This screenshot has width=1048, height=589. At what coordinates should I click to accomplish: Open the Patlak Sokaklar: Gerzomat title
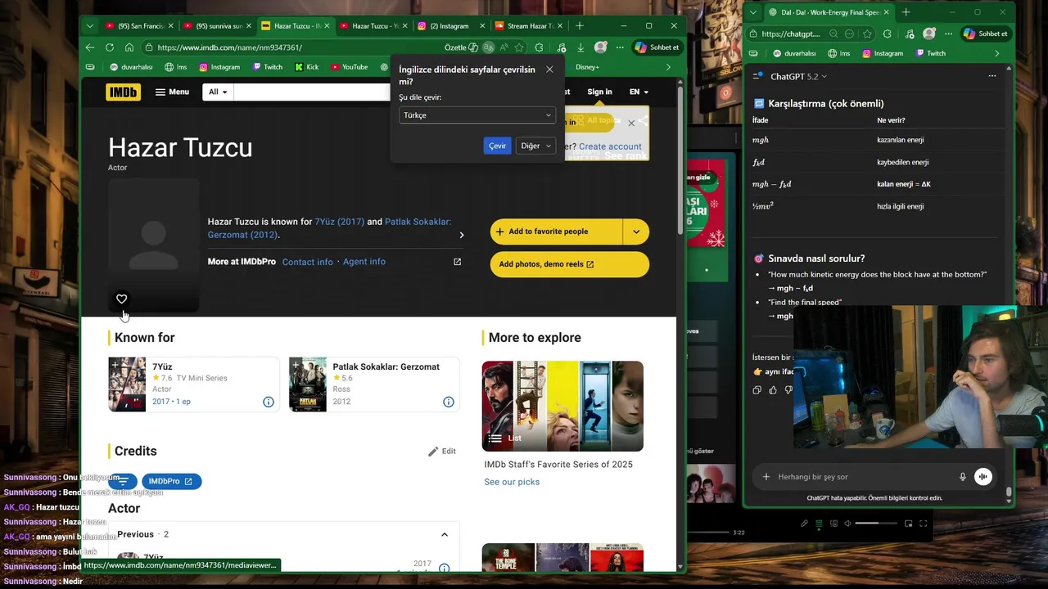(x=386, y=366)
